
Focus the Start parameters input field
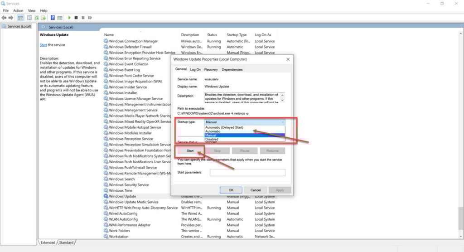tap(247, 172)
